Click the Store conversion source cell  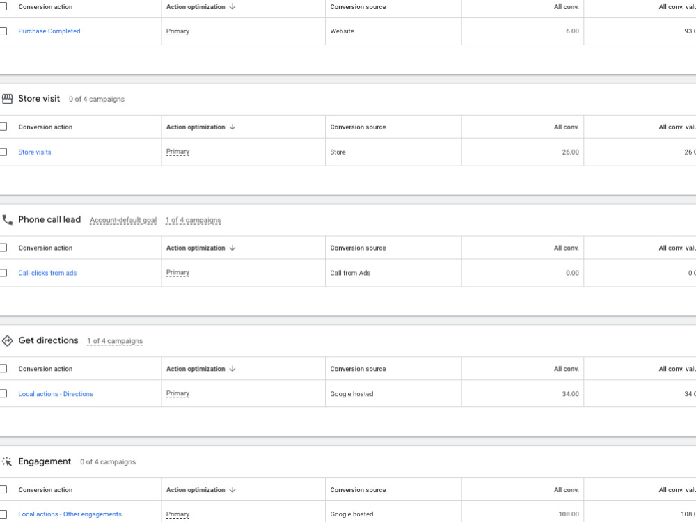click(338, 152)
